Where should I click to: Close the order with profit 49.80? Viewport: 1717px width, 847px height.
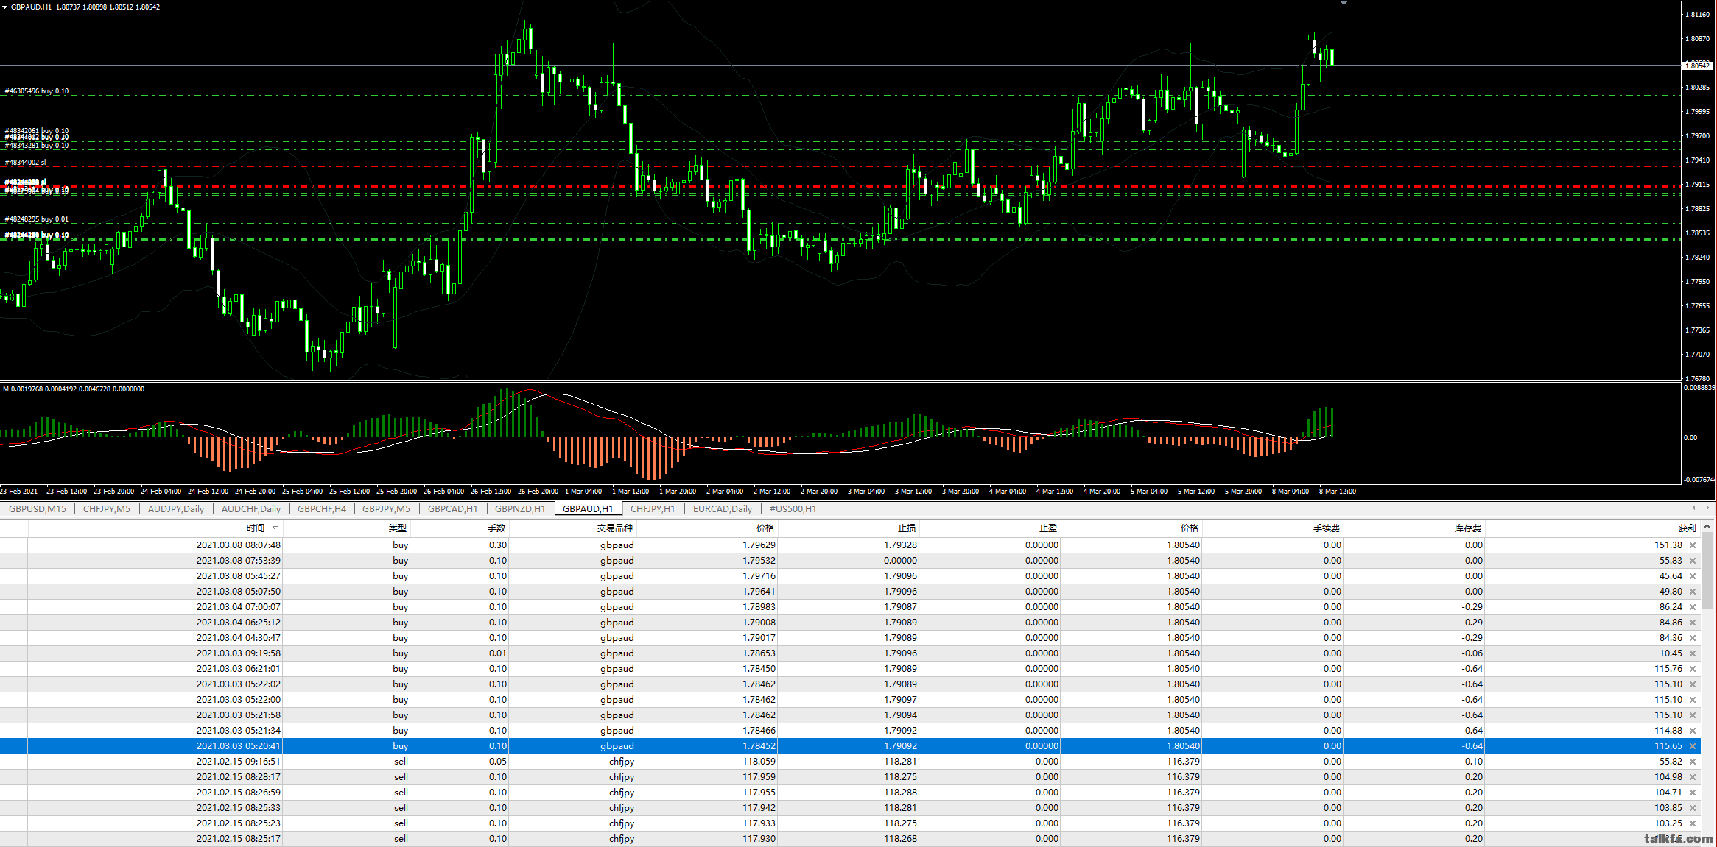[x=1693, y=592]
